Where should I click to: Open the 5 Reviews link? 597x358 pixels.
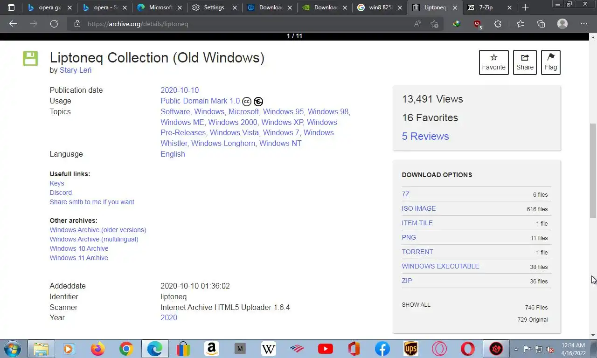[425, 136]
